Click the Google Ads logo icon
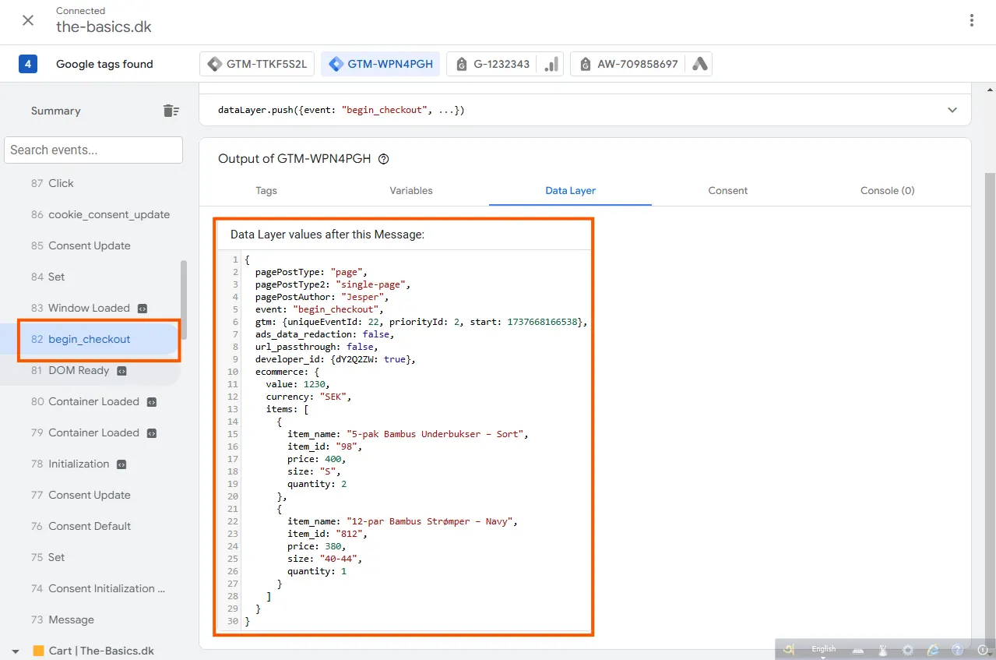Viewport: 996px width, 660px height. [700, 64]
